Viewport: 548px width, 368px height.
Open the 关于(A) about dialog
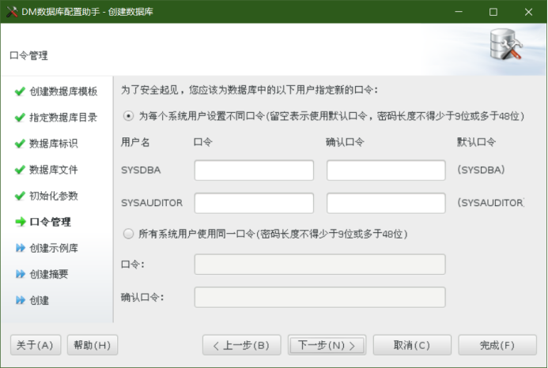click(x=36, y=345)
